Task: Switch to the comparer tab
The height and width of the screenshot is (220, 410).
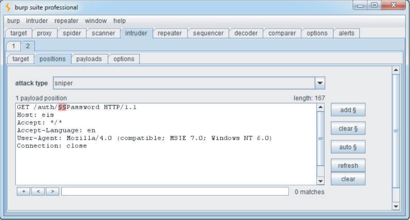Action: (282, 34)
